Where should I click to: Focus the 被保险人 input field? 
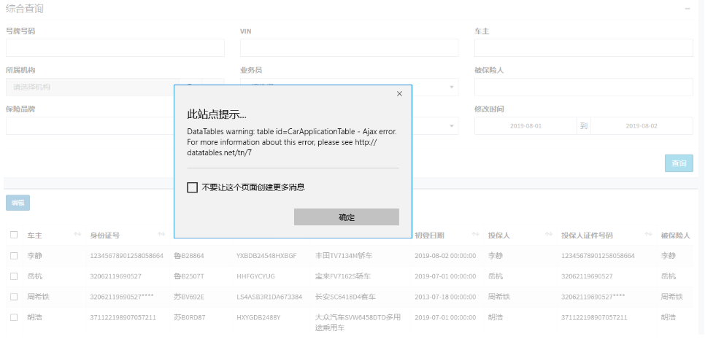[584, 87]
